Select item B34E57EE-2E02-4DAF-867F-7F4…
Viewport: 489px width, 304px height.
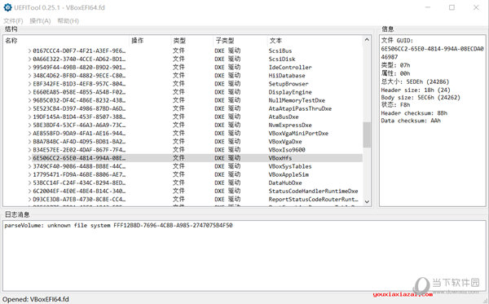79,150
